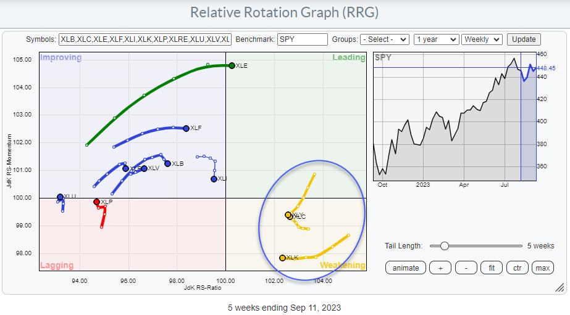Click the fit button
The image size is (570, 315).
point(492,268)
